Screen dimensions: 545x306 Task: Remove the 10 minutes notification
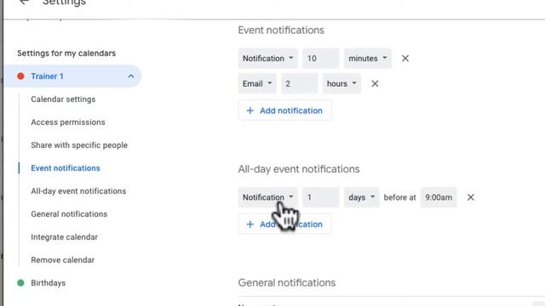coord(405,59)
